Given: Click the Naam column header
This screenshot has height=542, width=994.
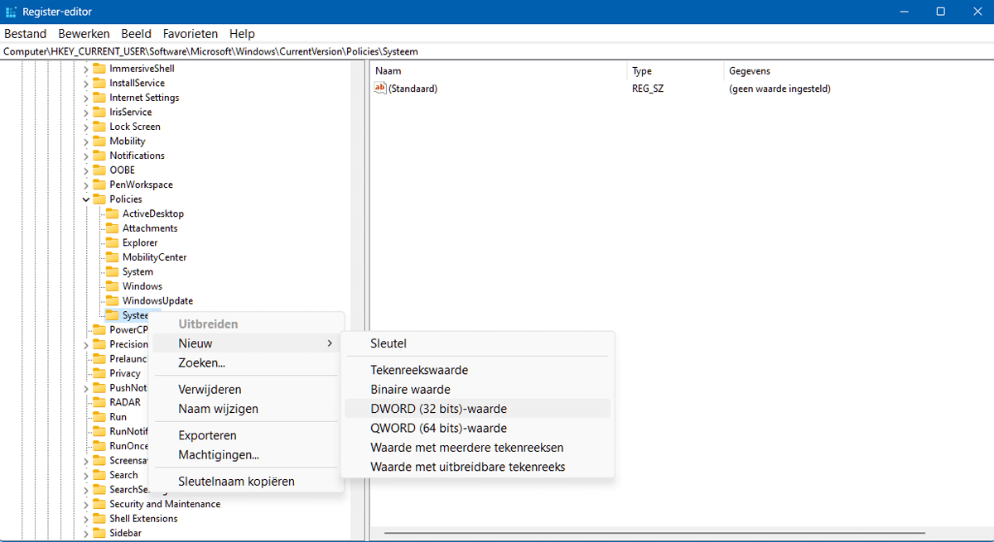Looking at the screenshot, I should pyautogui.click(x=499, y=71).
